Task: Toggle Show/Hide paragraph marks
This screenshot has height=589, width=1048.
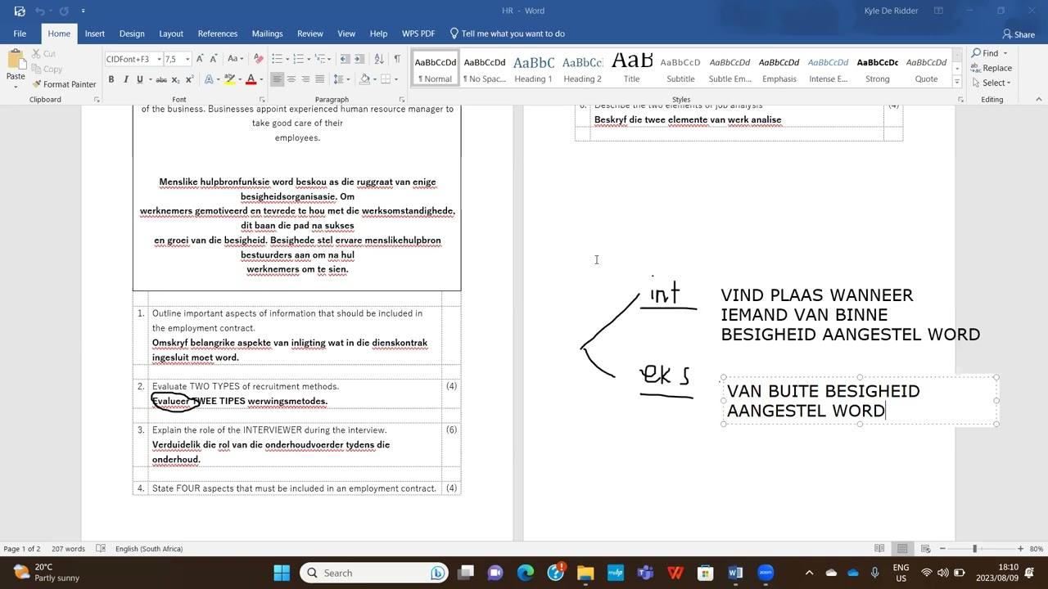Action: coord(397,59)
